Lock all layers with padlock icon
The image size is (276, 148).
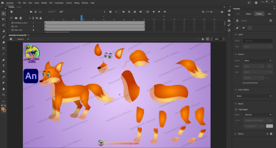[x=41, y=18]
